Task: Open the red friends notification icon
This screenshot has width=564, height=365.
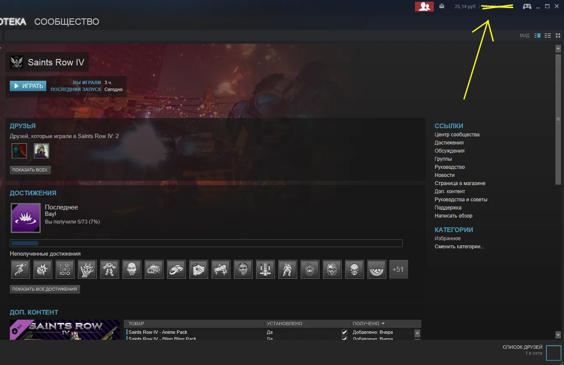Action: [424, 6]
